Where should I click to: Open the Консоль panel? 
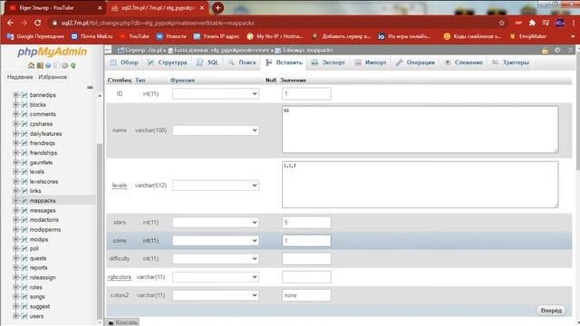(x=123, y=322)
